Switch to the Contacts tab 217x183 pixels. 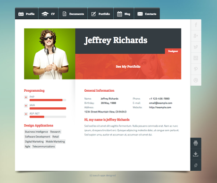point(147,14)
